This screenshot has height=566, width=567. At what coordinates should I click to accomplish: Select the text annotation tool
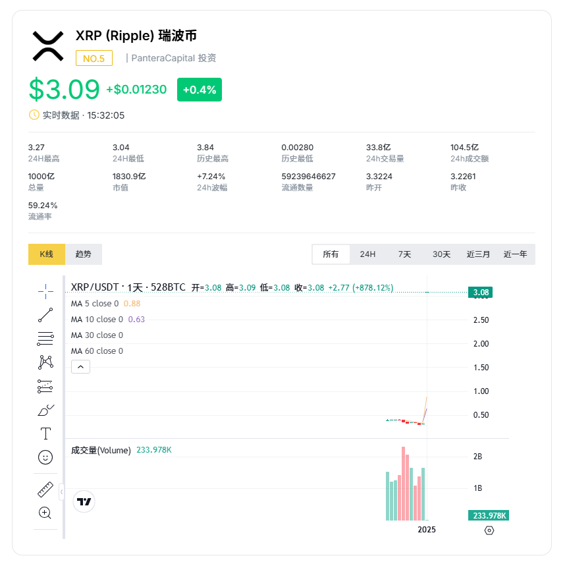tap(45, 434)
